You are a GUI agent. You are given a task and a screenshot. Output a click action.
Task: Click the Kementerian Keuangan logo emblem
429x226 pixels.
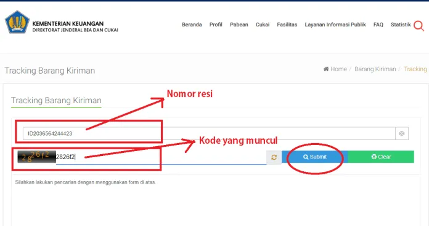tap(17, 22)
